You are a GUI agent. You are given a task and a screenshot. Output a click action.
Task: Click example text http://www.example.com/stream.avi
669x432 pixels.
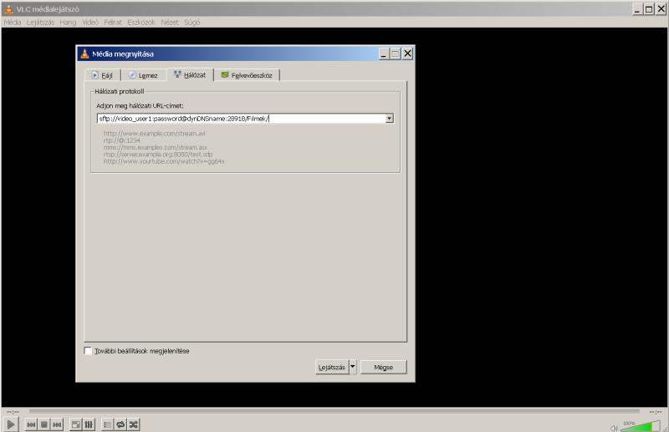pyautogui.click(x=155, y=134)
